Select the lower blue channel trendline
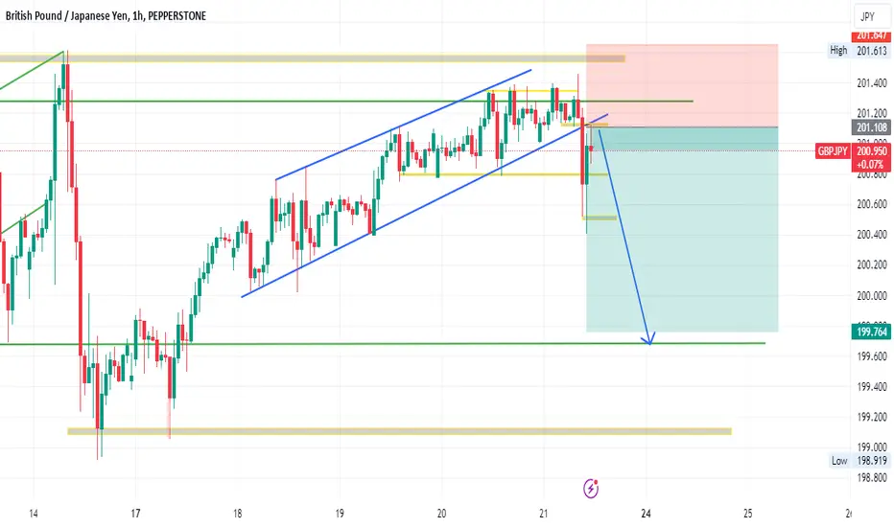The image size is (894, 527). (425, 205)
